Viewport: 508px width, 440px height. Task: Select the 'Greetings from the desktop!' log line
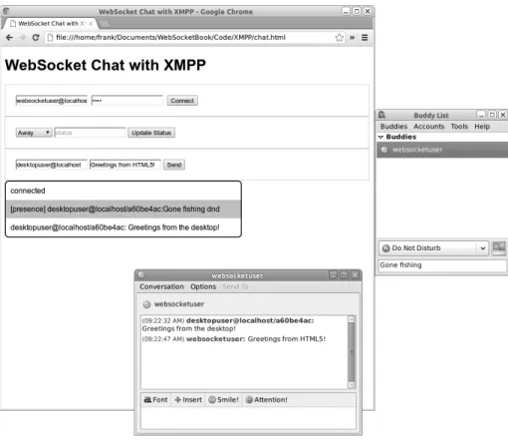[x=124, y=227]
